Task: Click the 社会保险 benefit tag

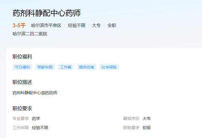Action: 109,67
